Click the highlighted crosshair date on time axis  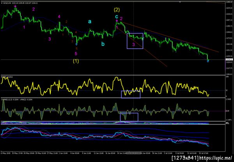pos(133,153)
